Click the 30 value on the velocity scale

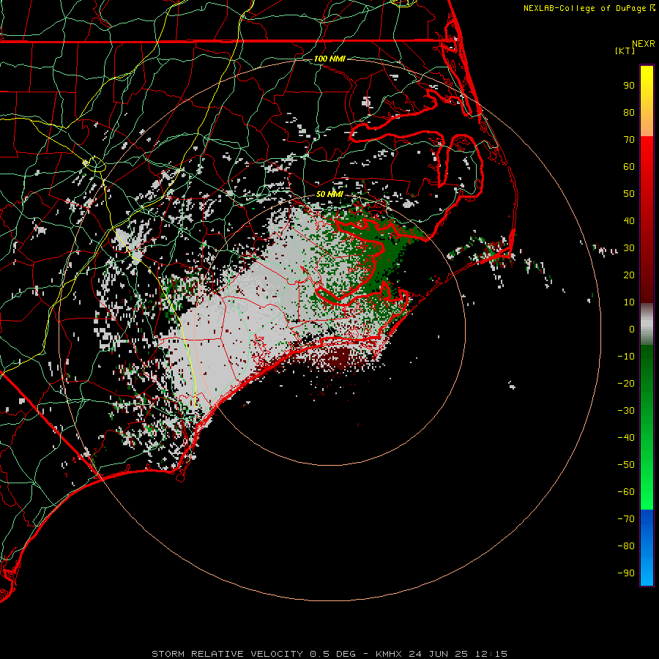(x=629, y=248)
